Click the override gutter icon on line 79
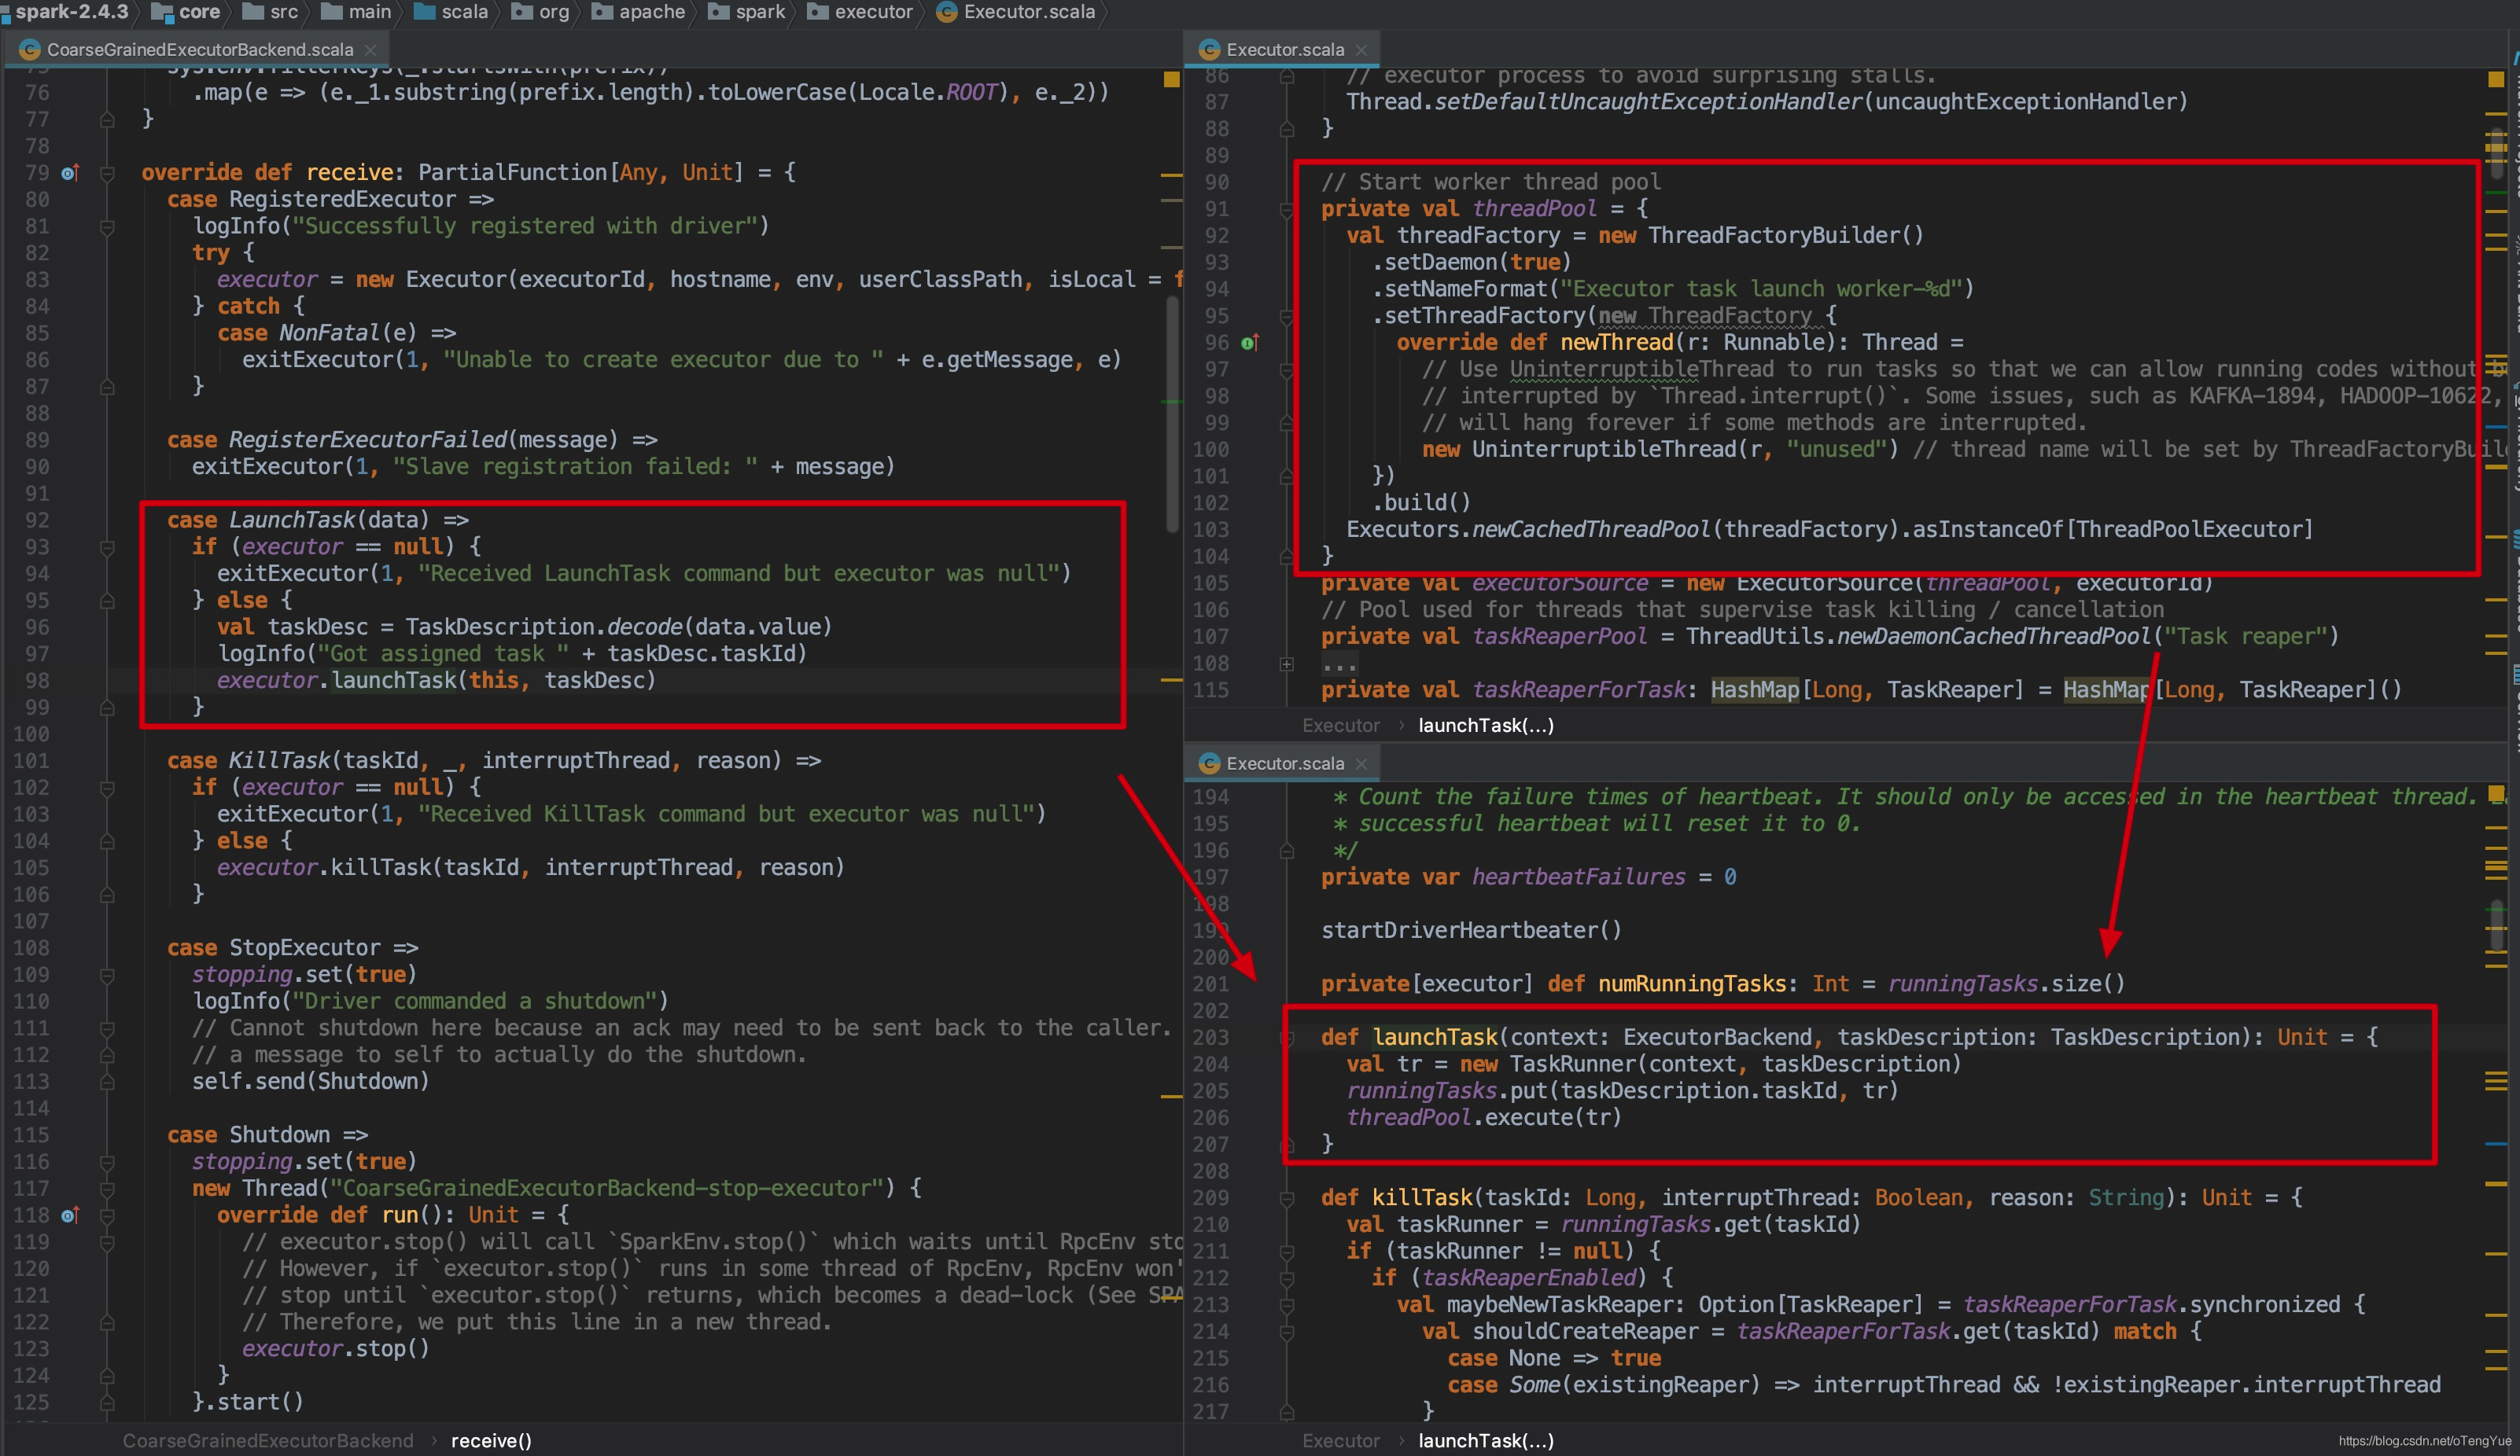 pos(69,173)
